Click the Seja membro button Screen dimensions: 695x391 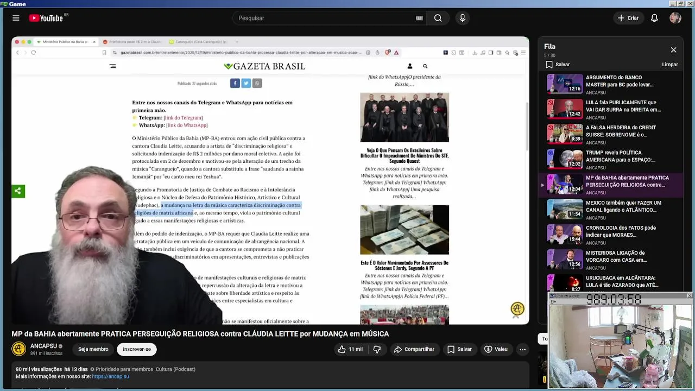coord(93,349)
